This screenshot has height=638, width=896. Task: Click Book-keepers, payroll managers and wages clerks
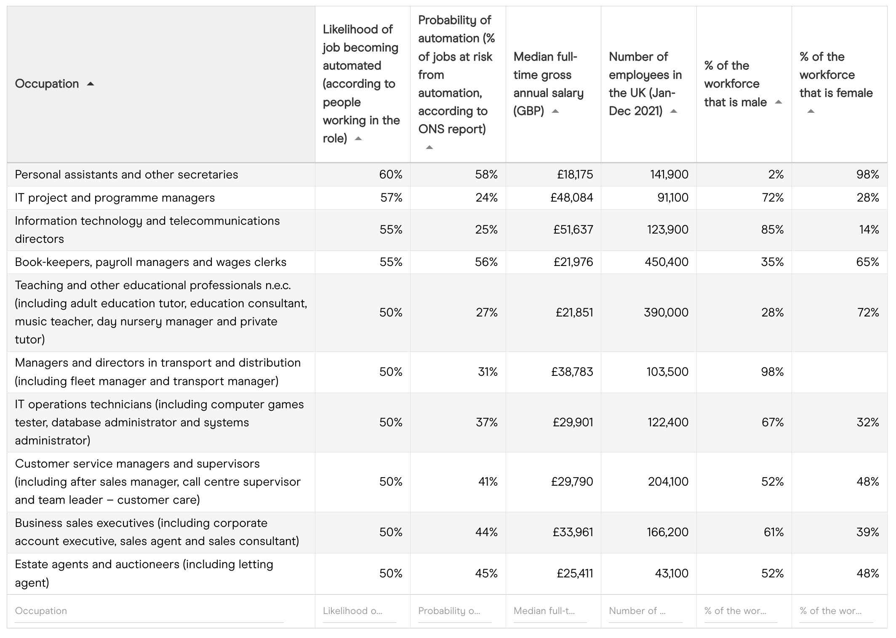151,262
